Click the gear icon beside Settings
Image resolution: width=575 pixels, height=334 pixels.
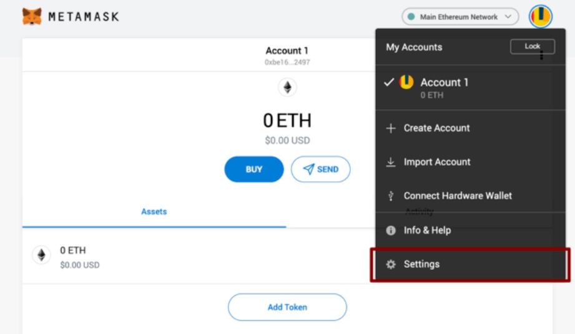pyautogui.click(x=391, y=264)
